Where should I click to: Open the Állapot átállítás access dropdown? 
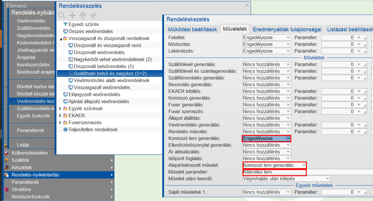288,118
